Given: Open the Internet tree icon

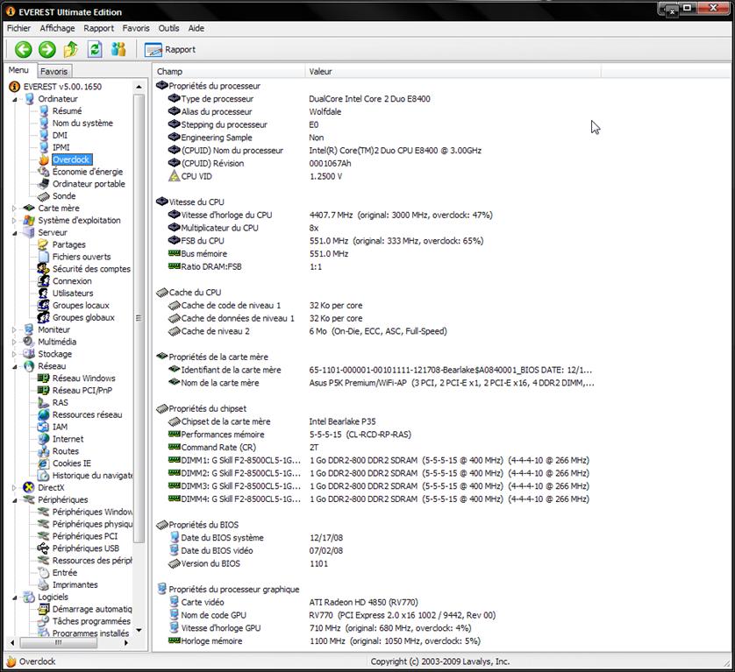Looking at the screenshot, I should pyautogui.click(x=44, y=439).
